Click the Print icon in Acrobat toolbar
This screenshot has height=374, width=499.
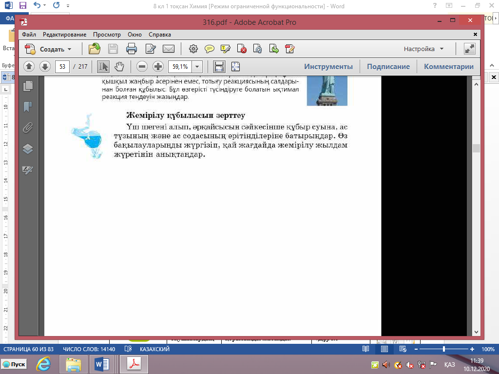(132, 49)
